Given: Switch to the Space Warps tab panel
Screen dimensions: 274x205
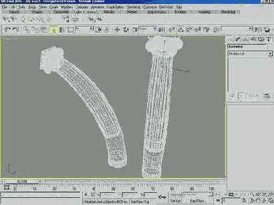Looking at the screenshot, I should (157, 12).
